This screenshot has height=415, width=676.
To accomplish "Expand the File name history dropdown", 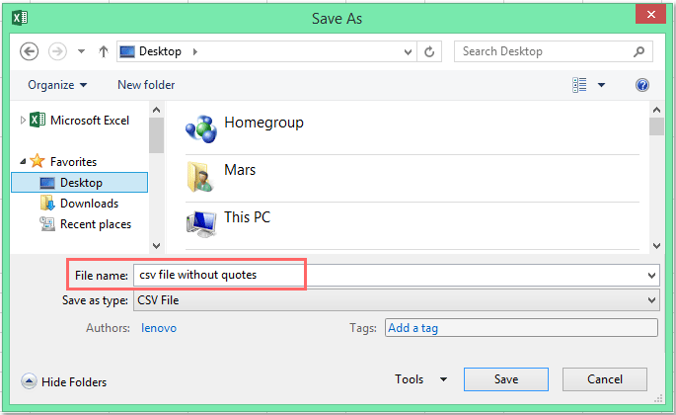I will [x=651, y=275].
